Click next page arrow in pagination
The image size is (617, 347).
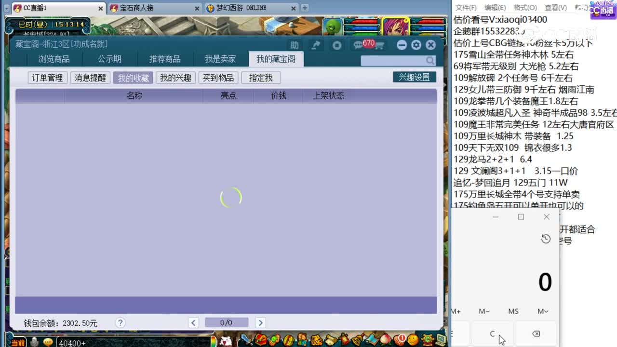pos(260,322)
